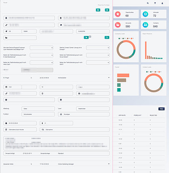The height and width of the screenshot is (173, 169).
Task: Click the chat bubbles icon beside Übernahme
Action: pyautogui.click(x=43, y=130)
